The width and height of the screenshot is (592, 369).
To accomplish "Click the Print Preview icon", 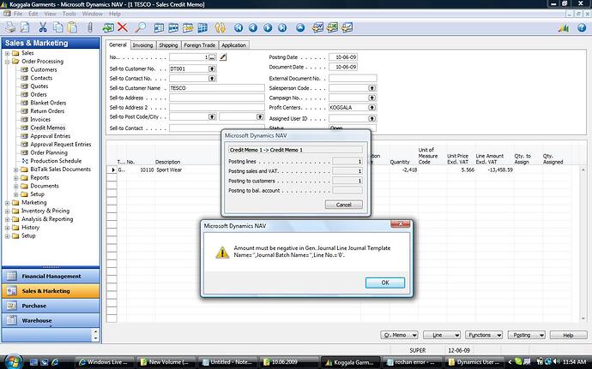I will click(25, 27).
